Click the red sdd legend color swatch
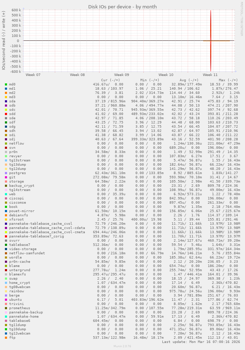This screenshot has height=350, width=245. click(6, 114)
